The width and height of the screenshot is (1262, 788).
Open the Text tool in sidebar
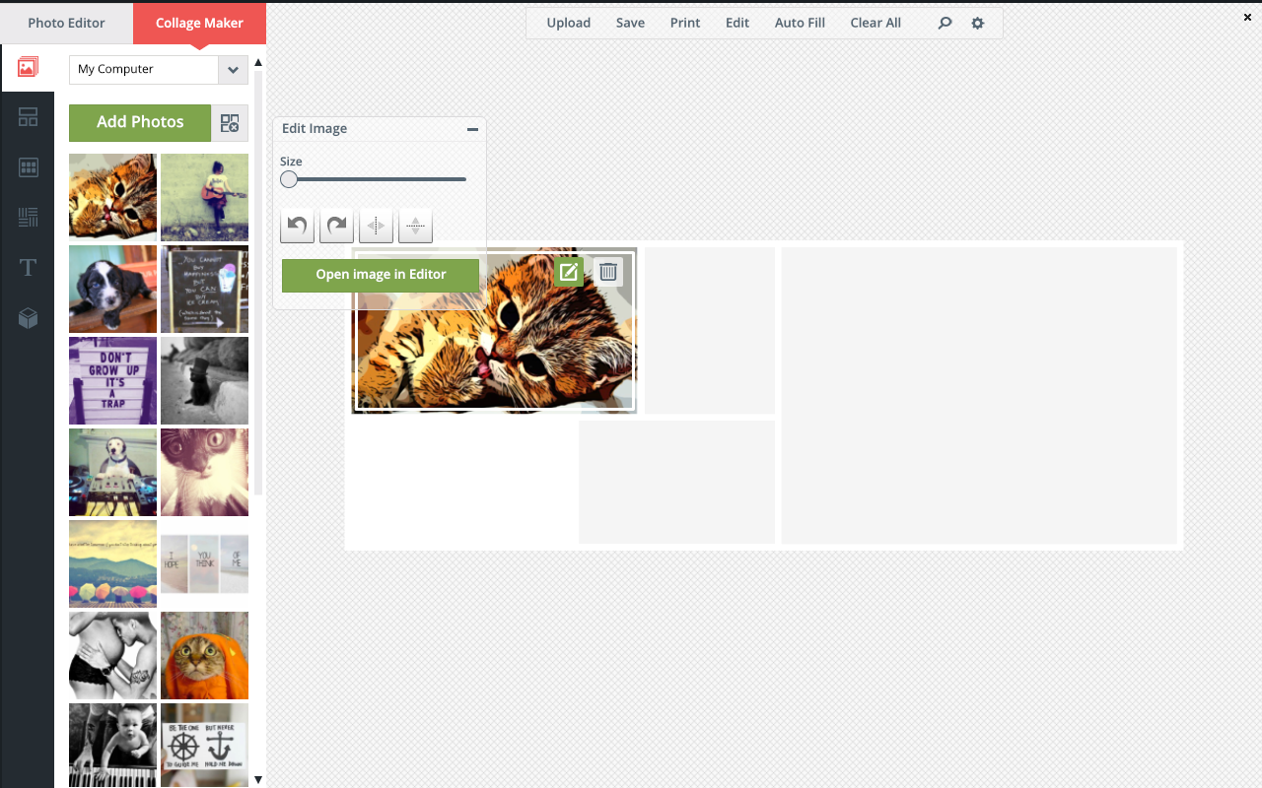(x=28, y=266)
